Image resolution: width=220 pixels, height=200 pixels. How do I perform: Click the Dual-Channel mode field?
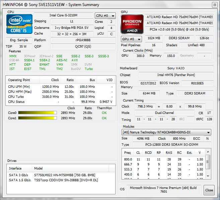tap(164, 113)
